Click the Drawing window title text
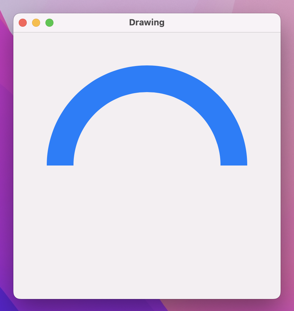 click(147, 22)
